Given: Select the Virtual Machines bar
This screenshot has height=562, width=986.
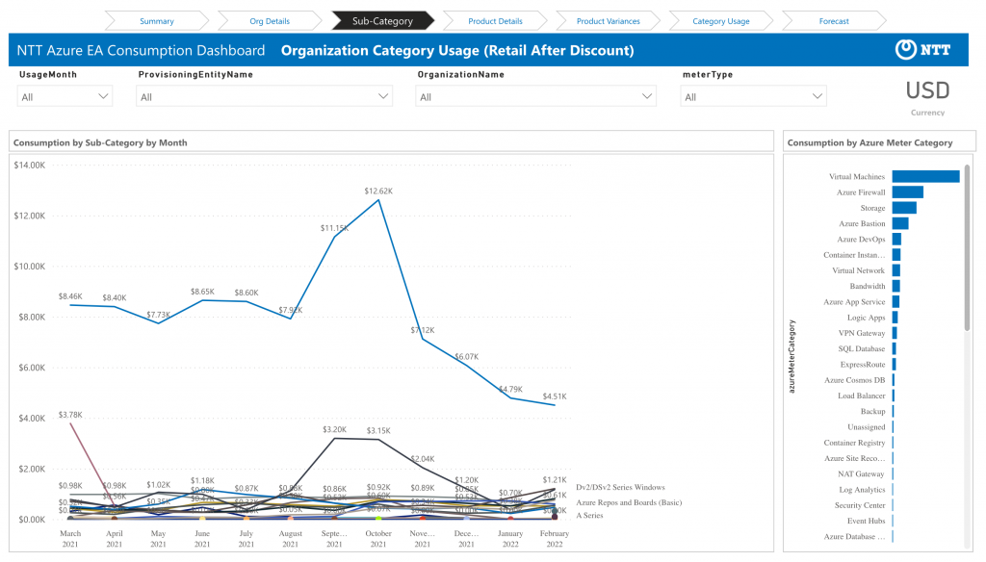Looking at the screenshot, I should click(x=925, y=177).
